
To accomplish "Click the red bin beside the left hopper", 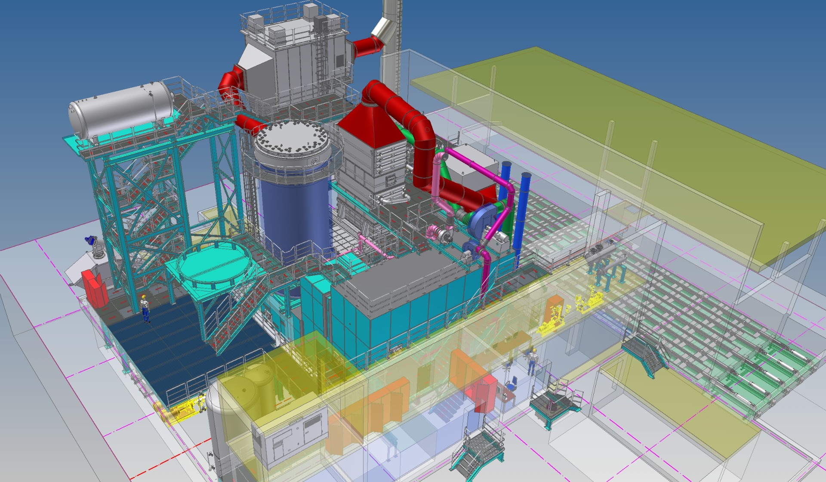I will click(96, 288).
